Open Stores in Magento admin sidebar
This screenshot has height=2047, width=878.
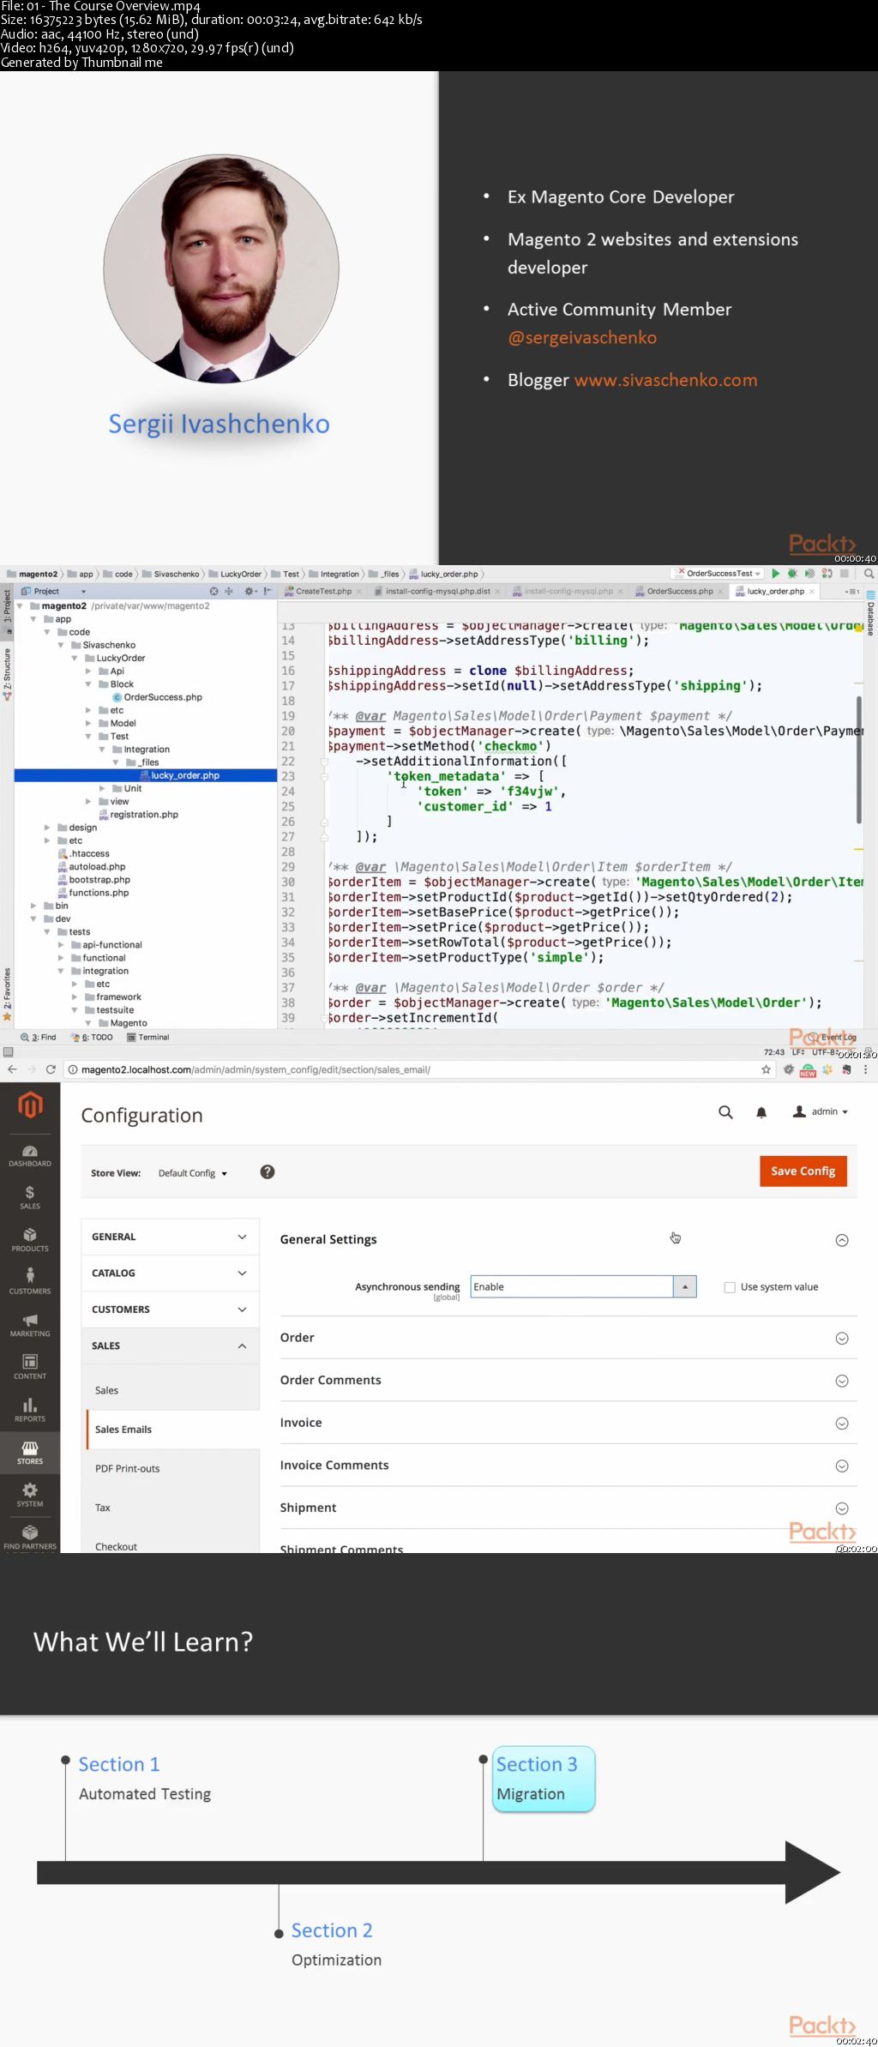[30, 1453]
